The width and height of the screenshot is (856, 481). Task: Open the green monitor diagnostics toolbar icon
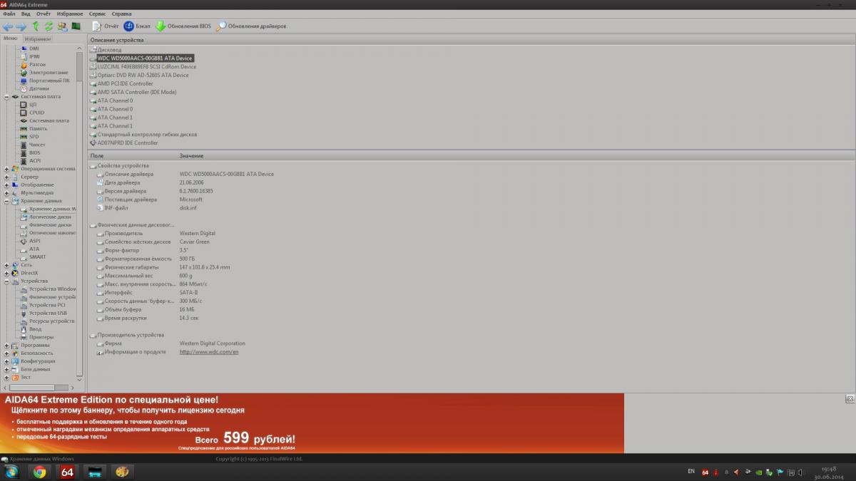click(76, 26)
